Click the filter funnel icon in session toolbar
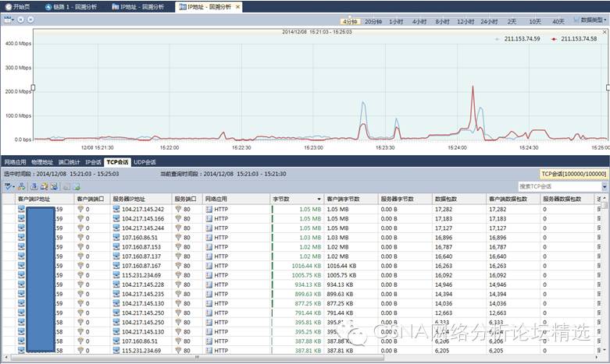 point(8,187)
